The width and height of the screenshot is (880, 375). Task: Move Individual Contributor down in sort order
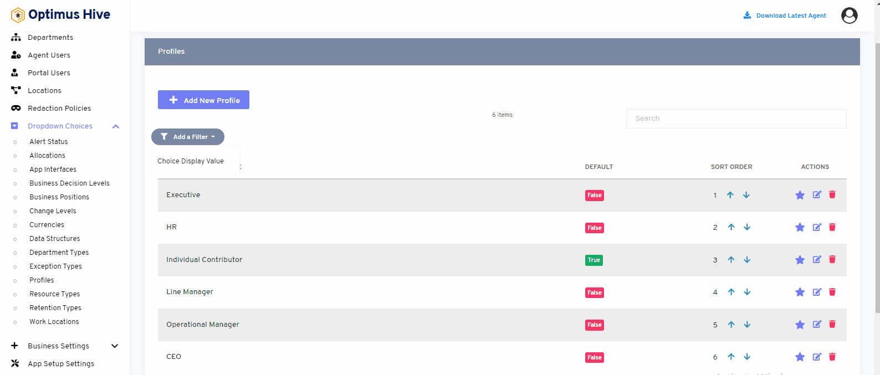click(x=747, y=260)
